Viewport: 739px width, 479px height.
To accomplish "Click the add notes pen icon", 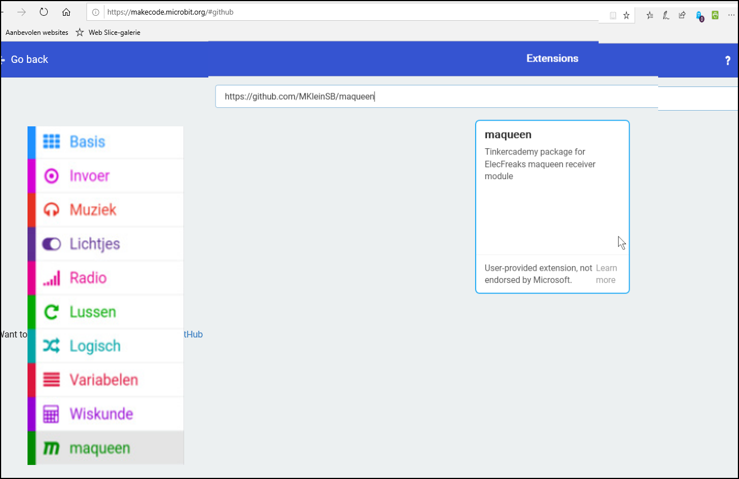I will point(665,15).
